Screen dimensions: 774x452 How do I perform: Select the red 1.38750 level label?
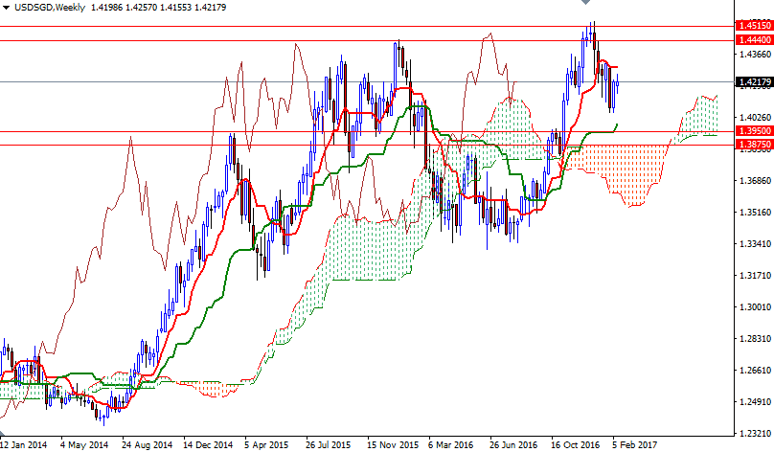click(x=753, y=145)
